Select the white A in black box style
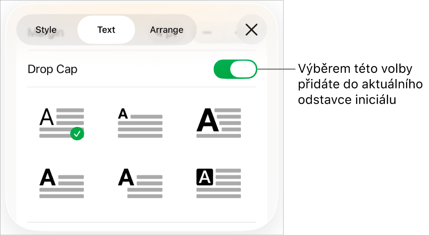Viewport: 429px width, 235px height. click(219, 183)
